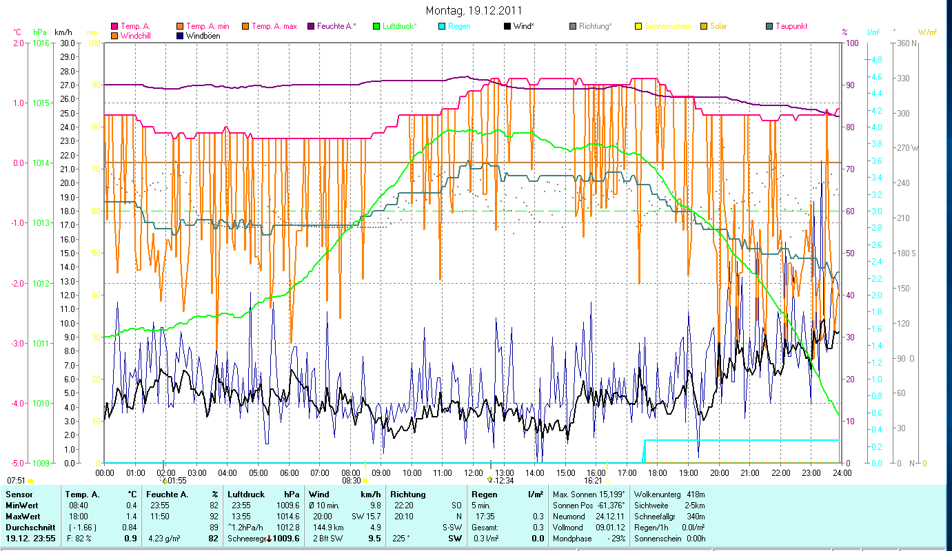This screenshot has height=551, width=952.
Task: Click the dark blue Windböen legend square
Action: tap(180, 36)
